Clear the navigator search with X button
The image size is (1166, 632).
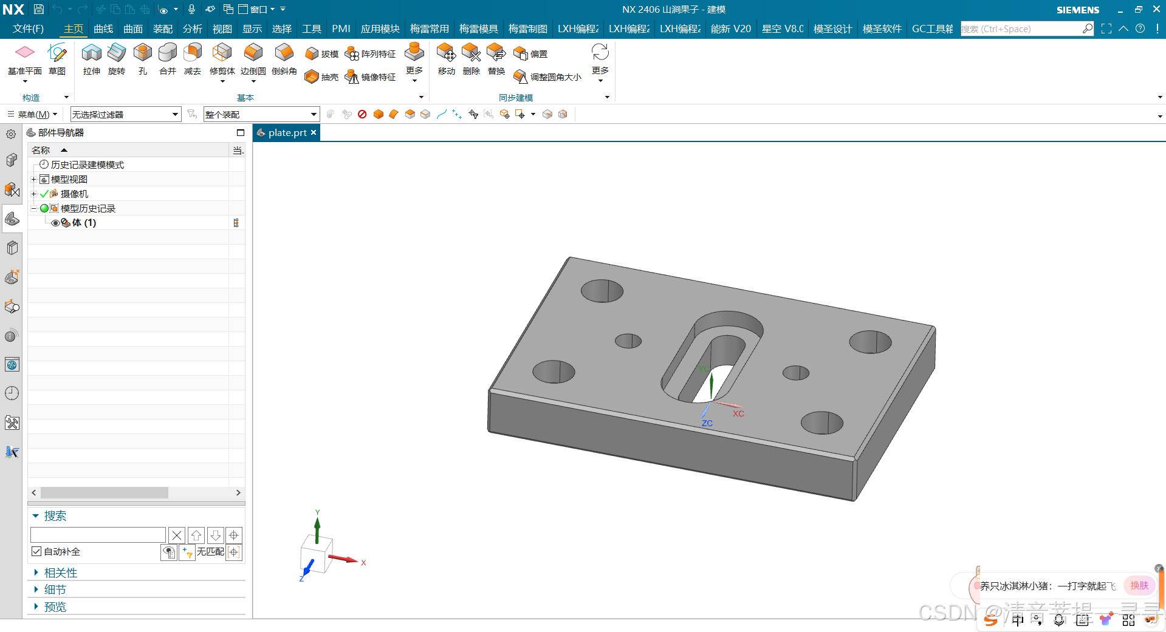177,535
